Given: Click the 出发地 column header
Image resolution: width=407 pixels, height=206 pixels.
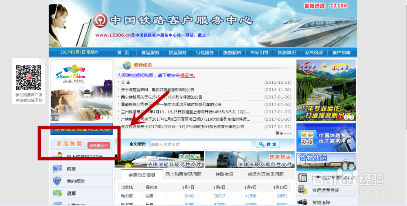Looking at the screenshot, I should click(127, 187).
